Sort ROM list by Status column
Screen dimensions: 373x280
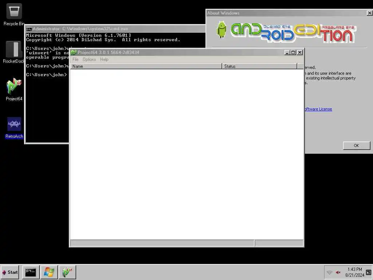click(259, 66)
